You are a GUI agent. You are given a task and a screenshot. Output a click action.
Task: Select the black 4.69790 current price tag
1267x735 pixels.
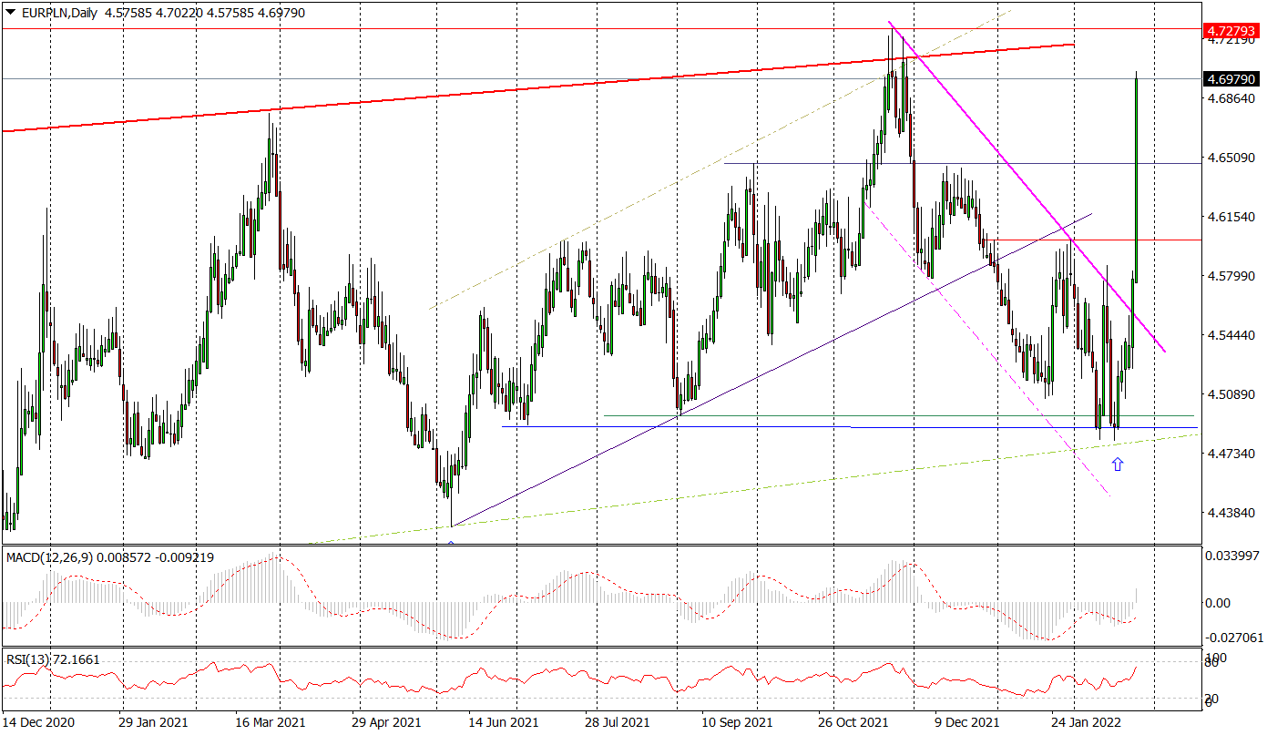(1231, 79)
